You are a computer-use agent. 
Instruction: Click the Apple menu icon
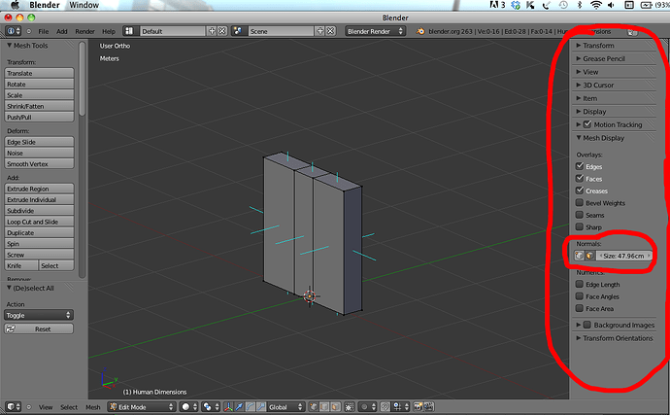point(15,6)
